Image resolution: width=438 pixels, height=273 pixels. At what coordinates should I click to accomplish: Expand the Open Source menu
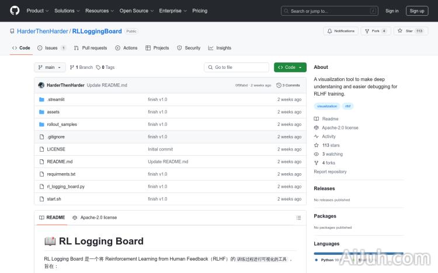[x=136, y=10]
